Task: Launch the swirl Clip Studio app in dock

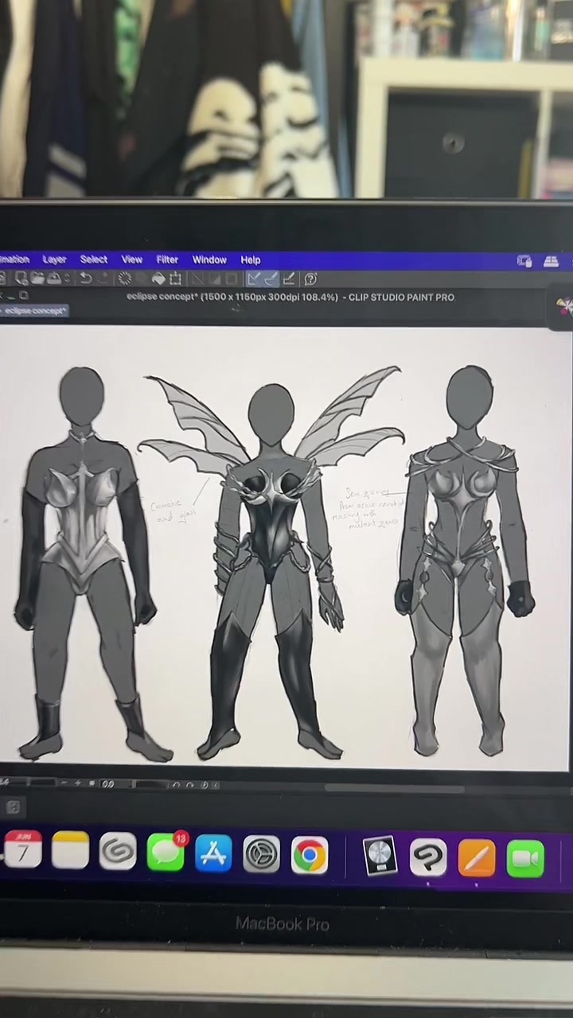Action: click(118, 853)
